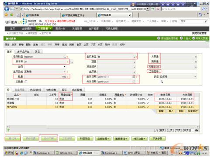Open the 物料控制 tab in line grid
The image size is (212, 158).
pos(51,90)
